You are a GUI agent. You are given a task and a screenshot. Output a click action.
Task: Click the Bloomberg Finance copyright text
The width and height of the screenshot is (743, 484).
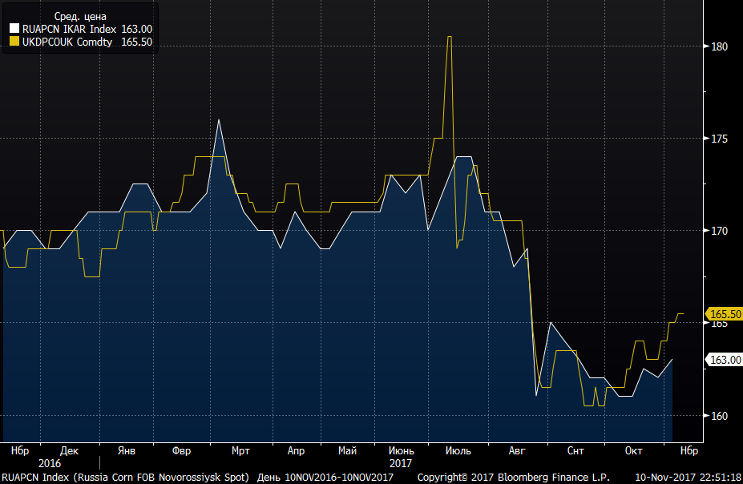coord(513,478)
